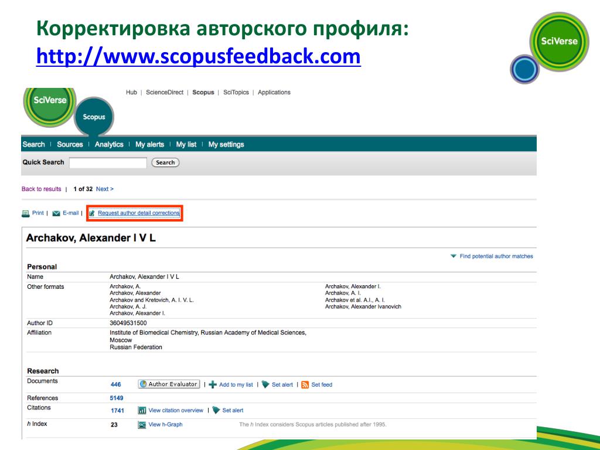Screen dimensions: 600x450
Task: Open the Search navigation tab
Action: click(x=33, y=144)
